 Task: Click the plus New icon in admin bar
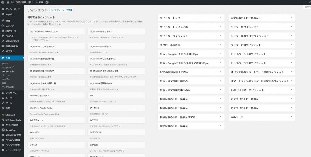coord(37,2)
